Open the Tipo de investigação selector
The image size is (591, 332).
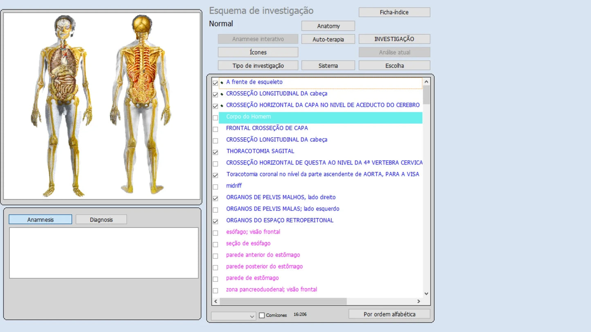[x=258, y=66]
